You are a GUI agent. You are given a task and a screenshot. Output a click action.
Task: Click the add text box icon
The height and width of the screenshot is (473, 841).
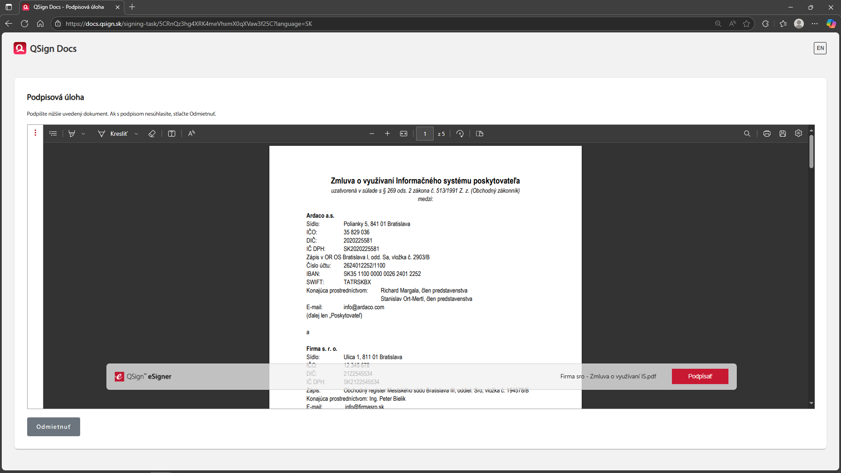172,134
